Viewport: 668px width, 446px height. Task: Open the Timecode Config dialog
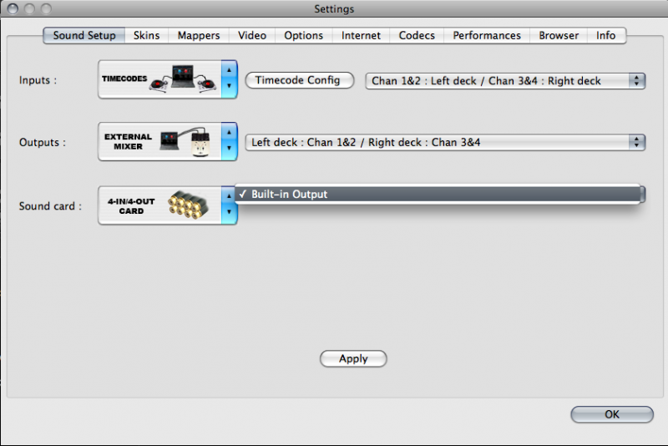(297, 81)
